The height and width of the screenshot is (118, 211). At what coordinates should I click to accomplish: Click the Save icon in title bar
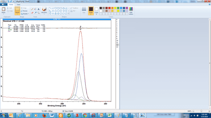tap(5, 1)
